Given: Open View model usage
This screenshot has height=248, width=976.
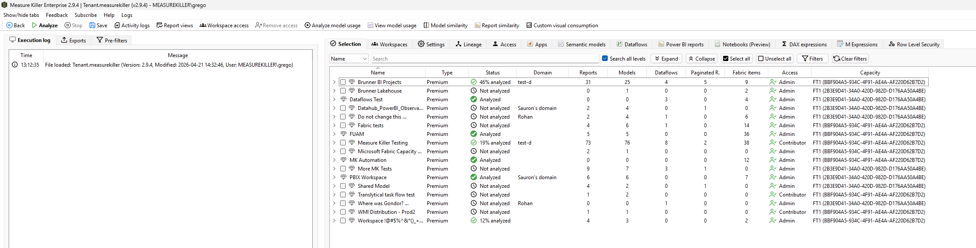Looking at the screenshot, I should 392,26.
